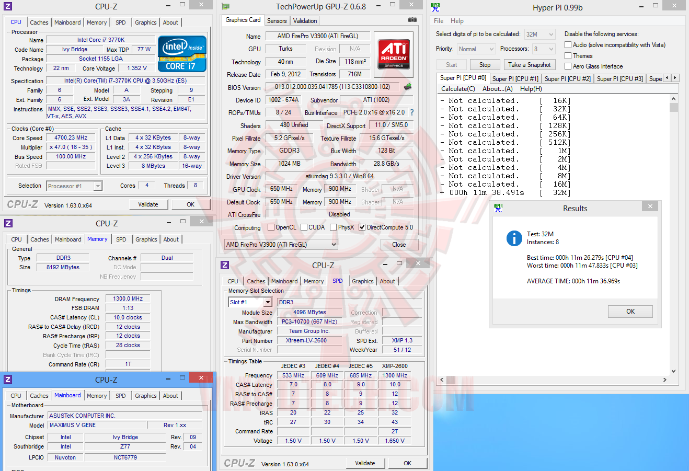
Task: Open the Graphics tab in the Mainboard CPU-Z window
Action: click(x=146, y=396)
